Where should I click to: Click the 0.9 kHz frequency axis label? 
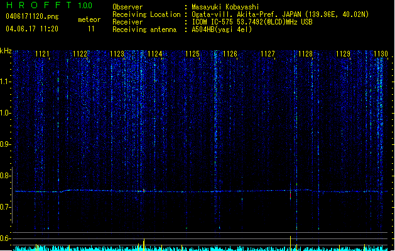coord(5,144)
